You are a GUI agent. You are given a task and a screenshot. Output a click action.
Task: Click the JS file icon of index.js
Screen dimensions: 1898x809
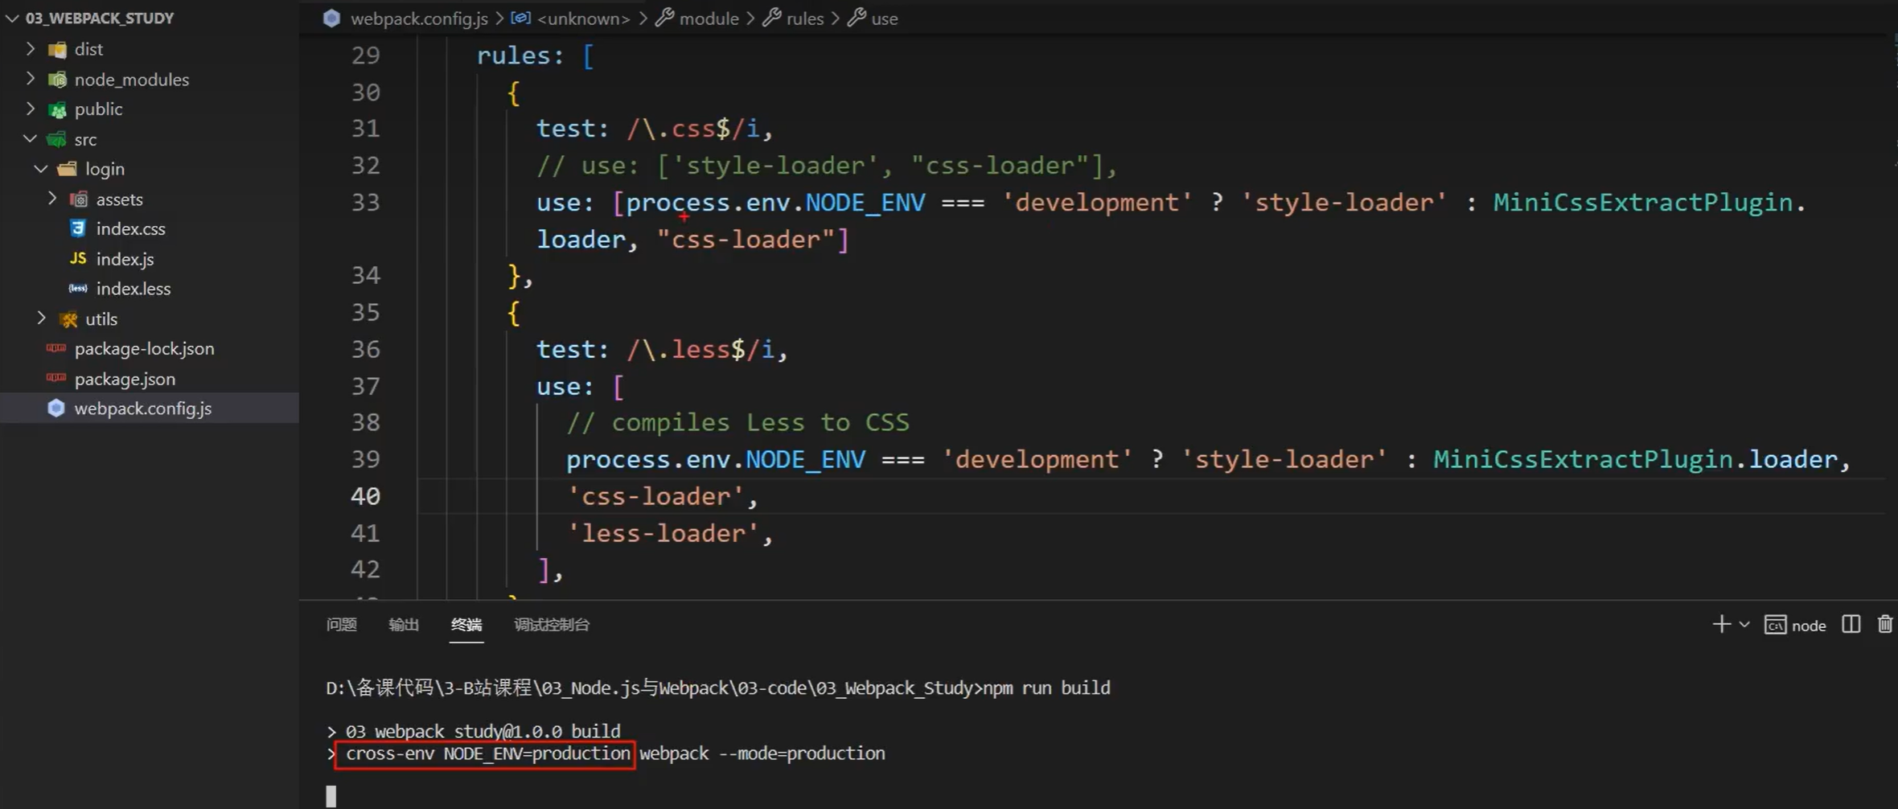point(78,258)
